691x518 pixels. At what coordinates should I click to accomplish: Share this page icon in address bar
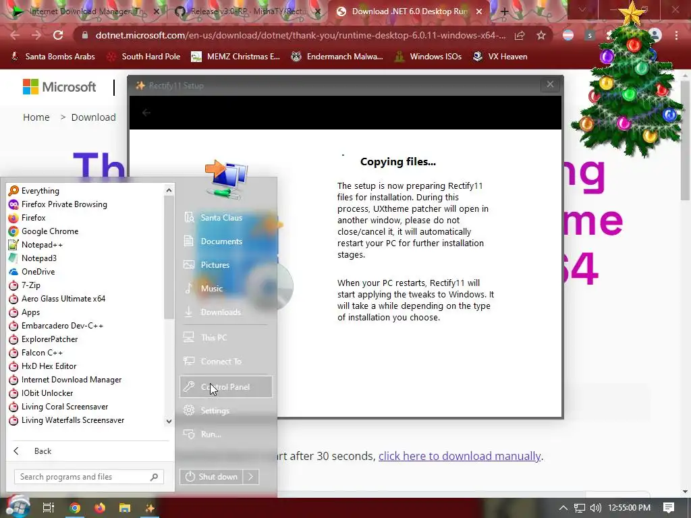coord(520,35)
